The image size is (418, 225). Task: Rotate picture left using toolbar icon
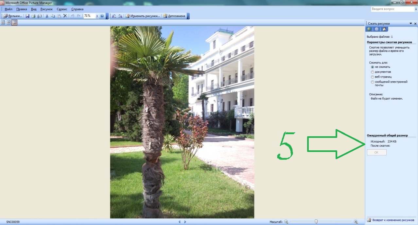tap(114, 16)
